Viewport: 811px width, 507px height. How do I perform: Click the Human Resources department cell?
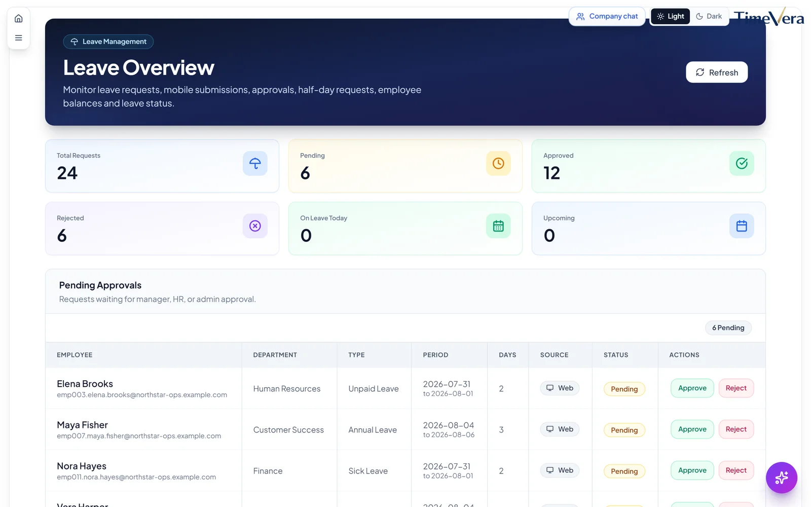pyautogui.click(x=287, y=389)
